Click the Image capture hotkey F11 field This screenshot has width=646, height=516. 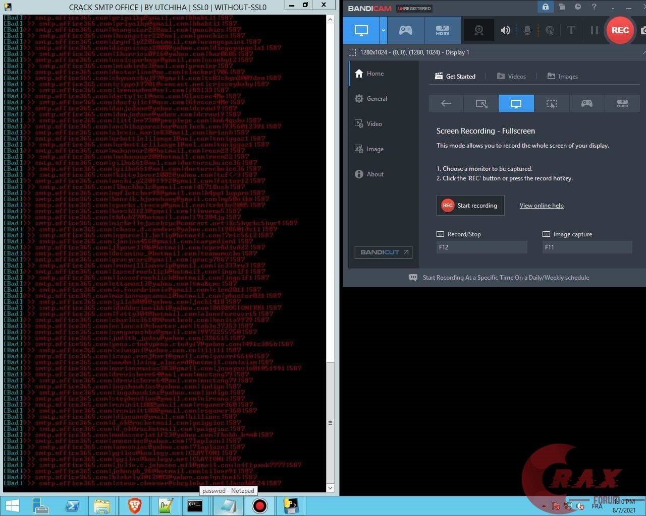point(587,247)
